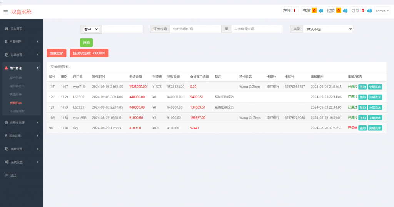Expand the 类型 默认不选 dropdown
394x207 pixels.
coord(327,29)
